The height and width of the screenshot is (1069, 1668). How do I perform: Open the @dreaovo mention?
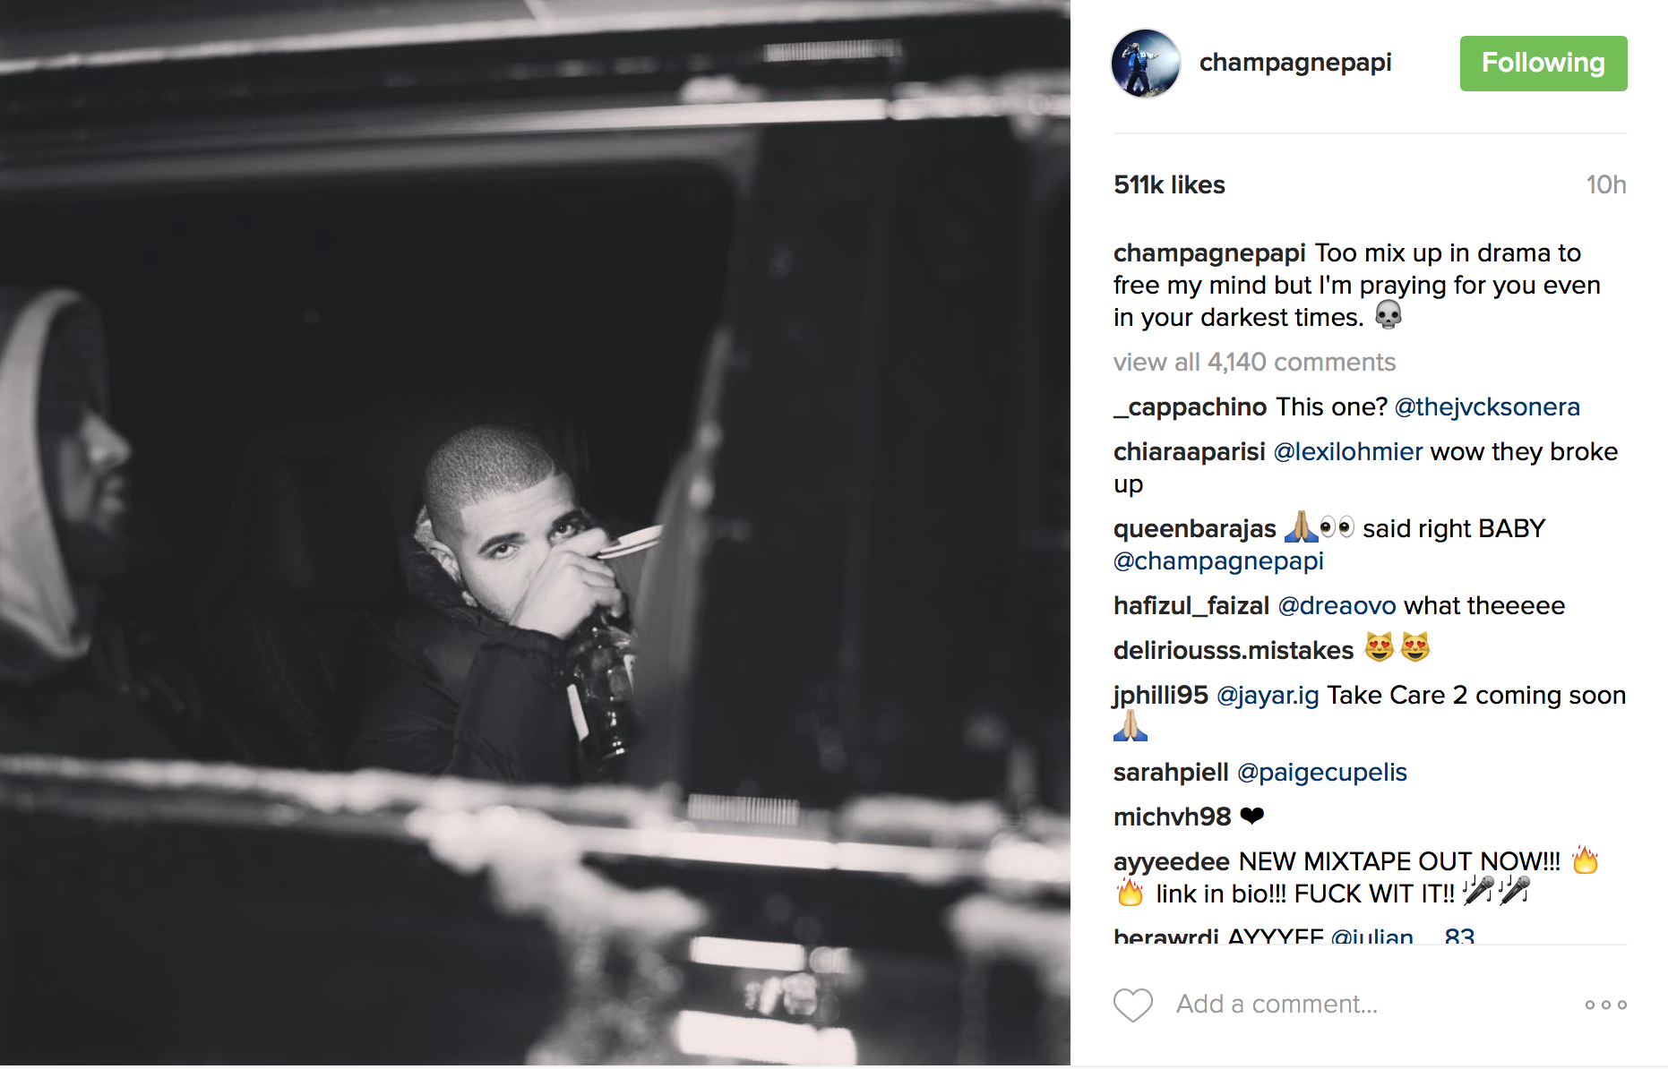point(1337,605)
